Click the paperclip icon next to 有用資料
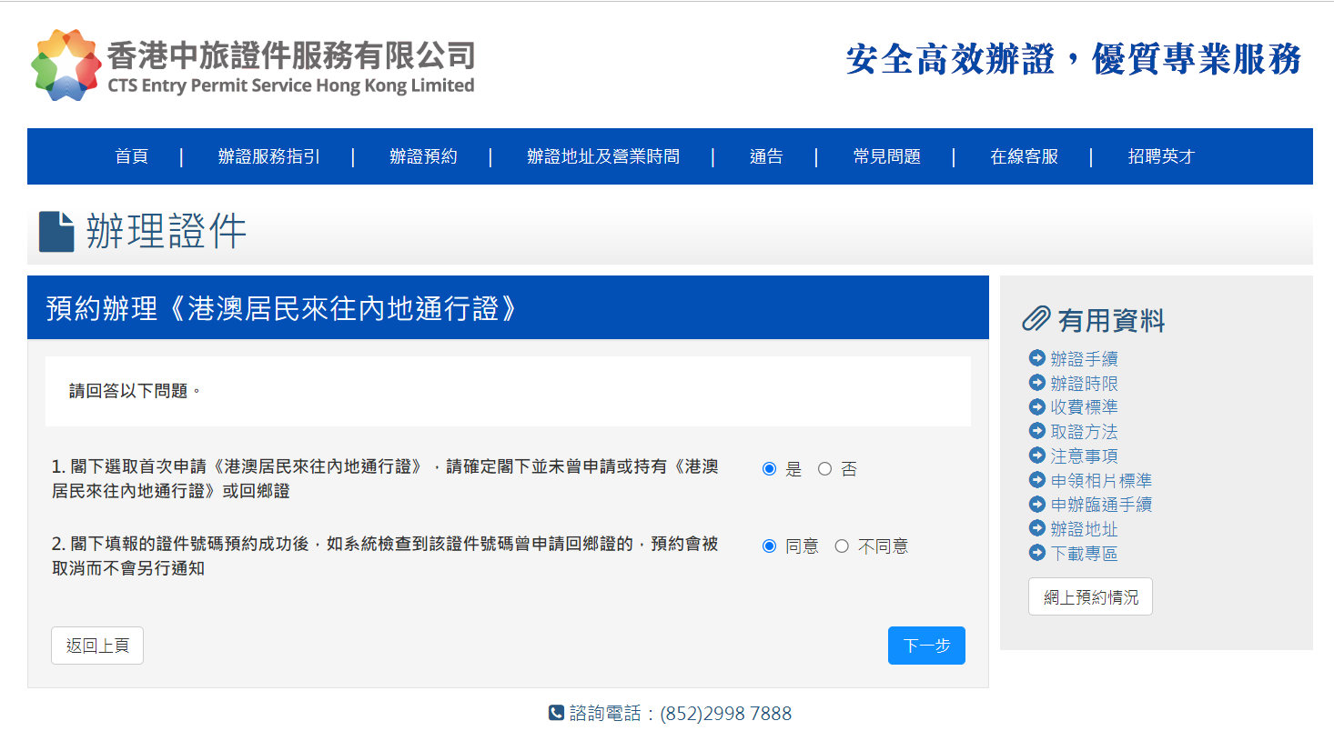1334x731 pixels. [1036, 319]
